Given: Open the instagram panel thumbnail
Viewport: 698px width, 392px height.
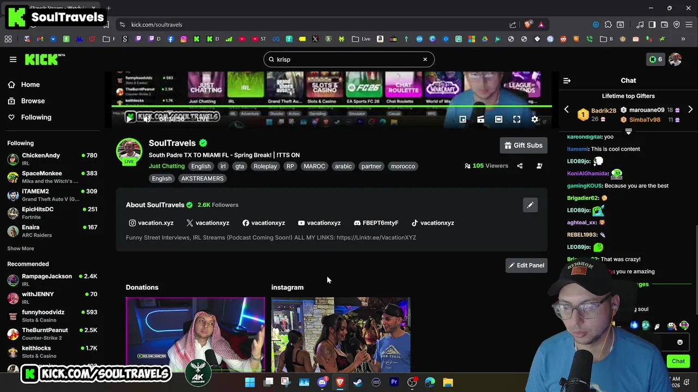Looking at the screenshot, I should point(341,334).
